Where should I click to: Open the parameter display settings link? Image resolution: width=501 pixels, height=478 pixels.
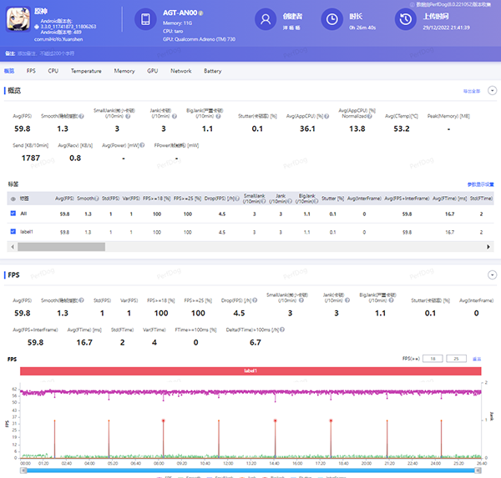click(480, 184)
